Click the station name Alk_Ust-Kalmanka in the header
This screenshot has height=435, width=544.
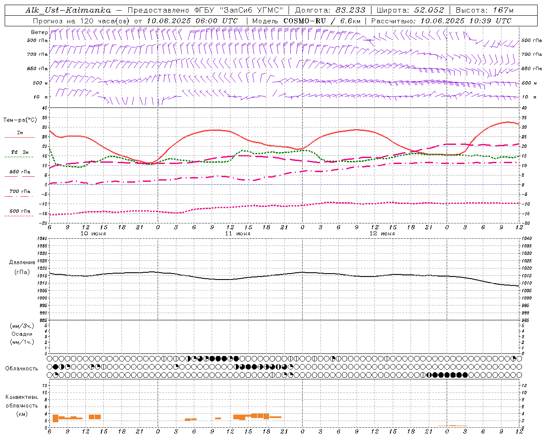pos(68,11)
